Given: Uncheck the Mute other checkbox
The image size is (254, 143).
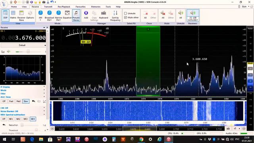Looking at the screenshot, I should click(x=125, y=17).
